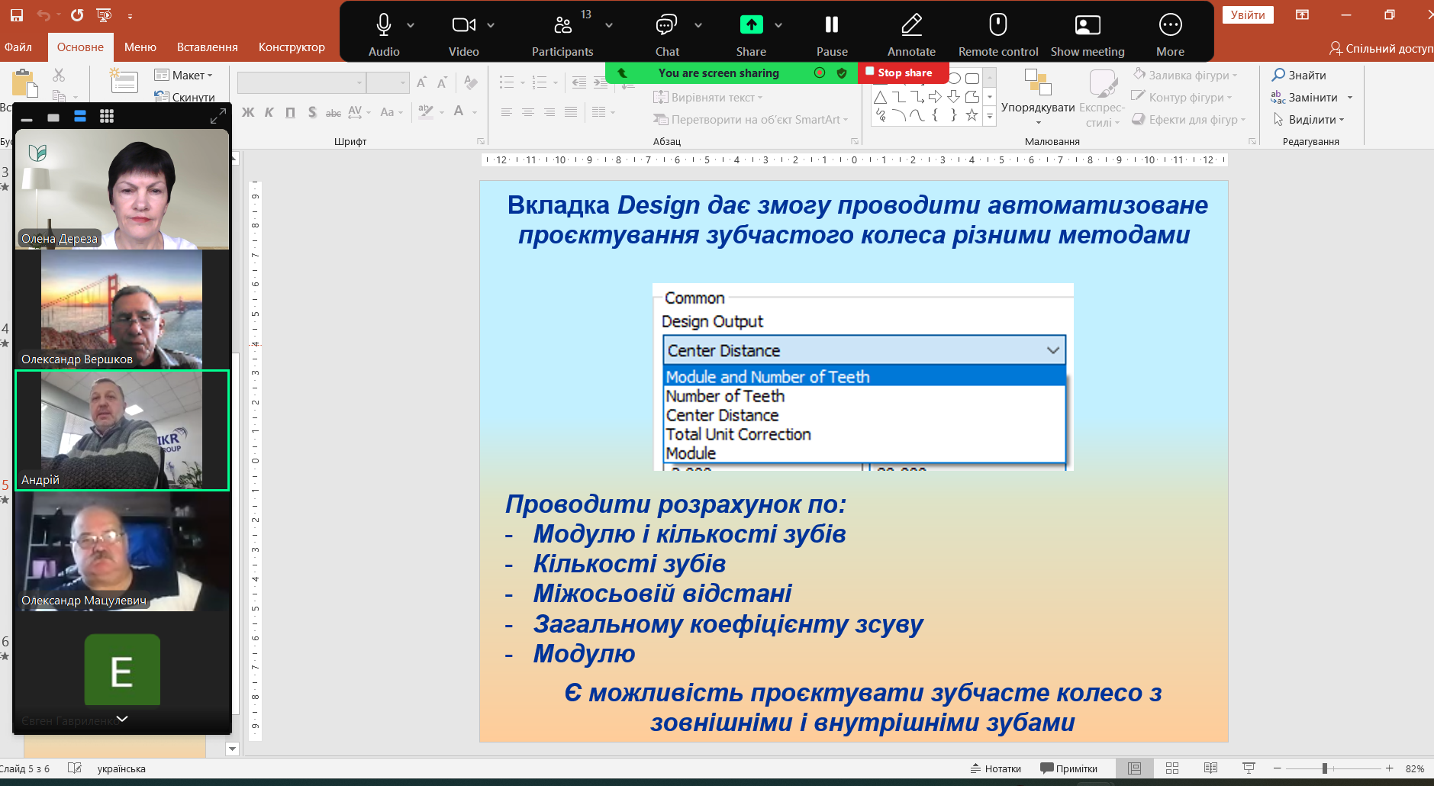This screenshot has height=786, width=1434.
Task: Toggle italic formatting (К)
Action: point(269,112)
